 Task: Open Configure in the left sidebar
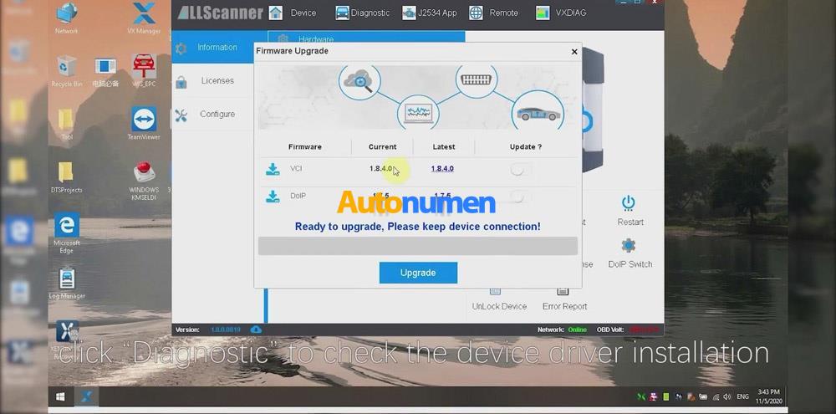pos(212,115)
